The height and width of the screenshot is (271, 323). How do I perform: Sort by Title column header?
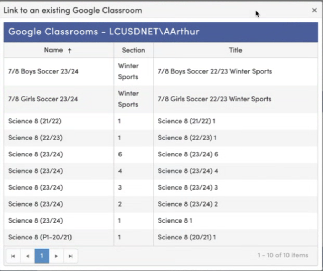[235, 50]
